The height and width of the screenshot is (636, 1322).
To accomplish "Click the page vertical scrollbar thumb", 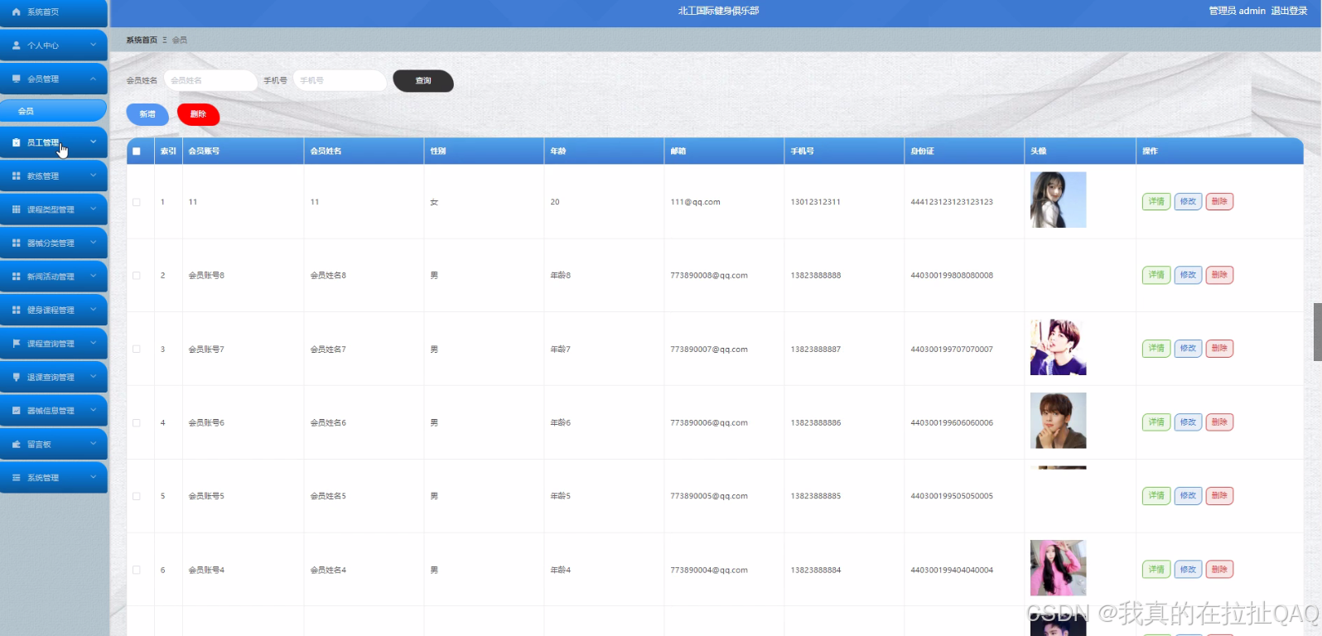I will pos(1317,332).
